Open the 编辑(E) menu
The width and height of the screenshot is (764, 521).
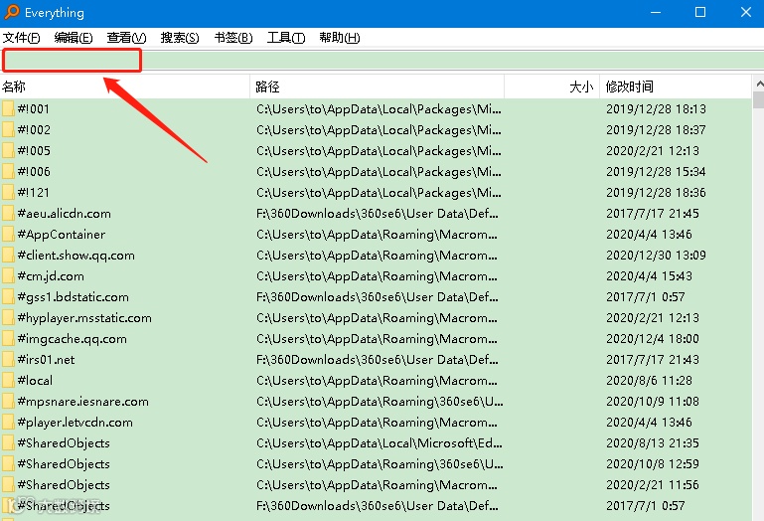[x=74, y=38]
